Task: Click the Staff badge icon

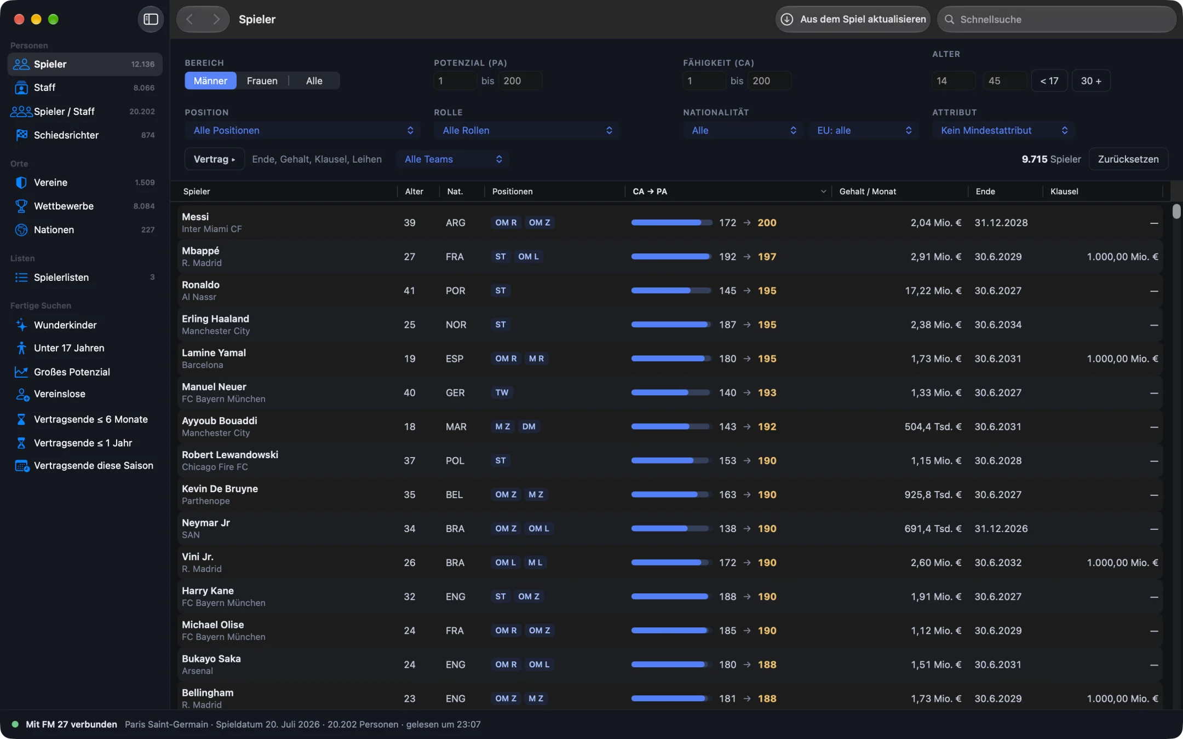Action: point(21,88)
